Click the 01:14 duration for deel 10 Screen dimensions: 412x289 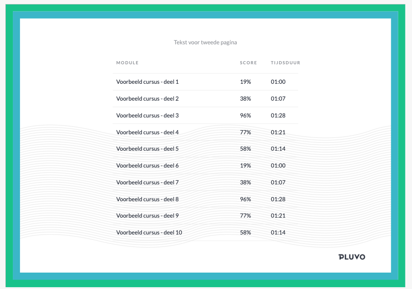tap(278, 233)
